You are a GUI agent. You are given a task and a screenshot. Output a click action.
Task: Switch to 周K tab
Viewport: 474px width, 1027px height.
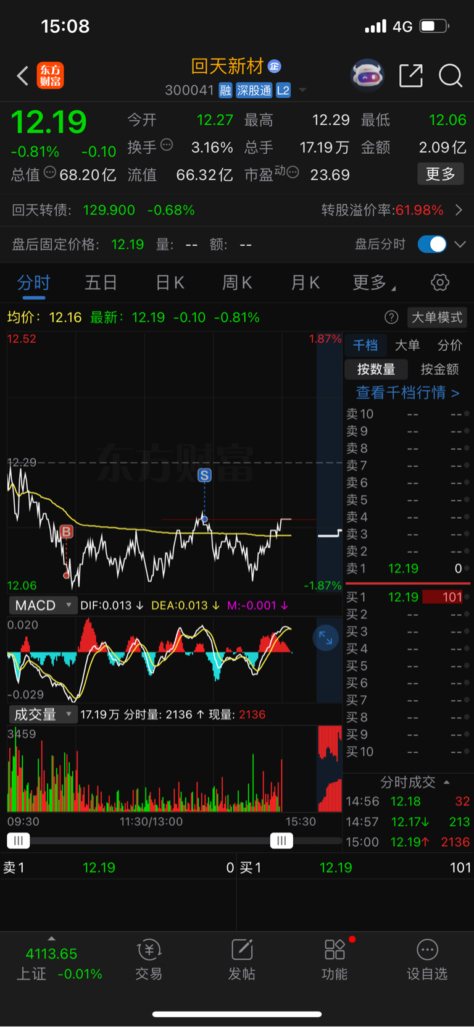pos(238,283)
